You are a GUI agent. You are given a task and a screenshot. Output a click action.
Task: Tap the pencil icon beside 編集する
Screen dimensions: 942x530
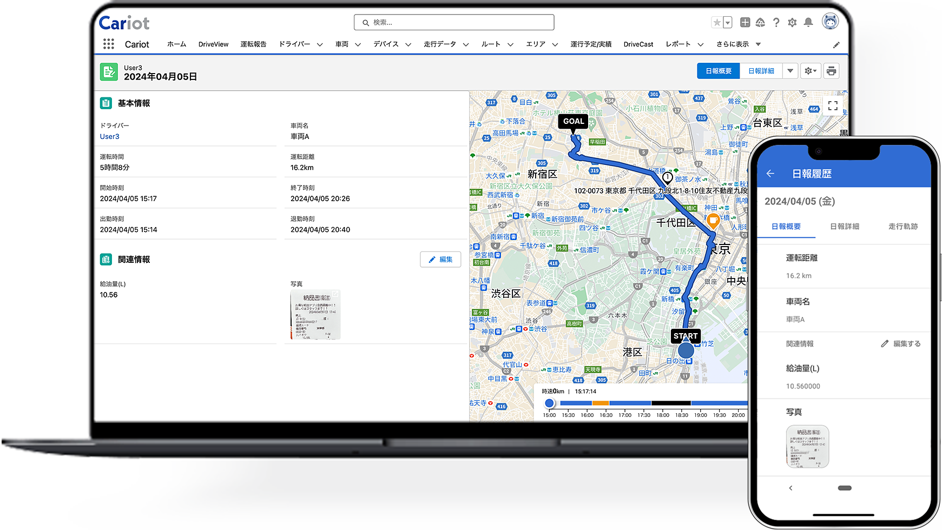pos(885,344)
